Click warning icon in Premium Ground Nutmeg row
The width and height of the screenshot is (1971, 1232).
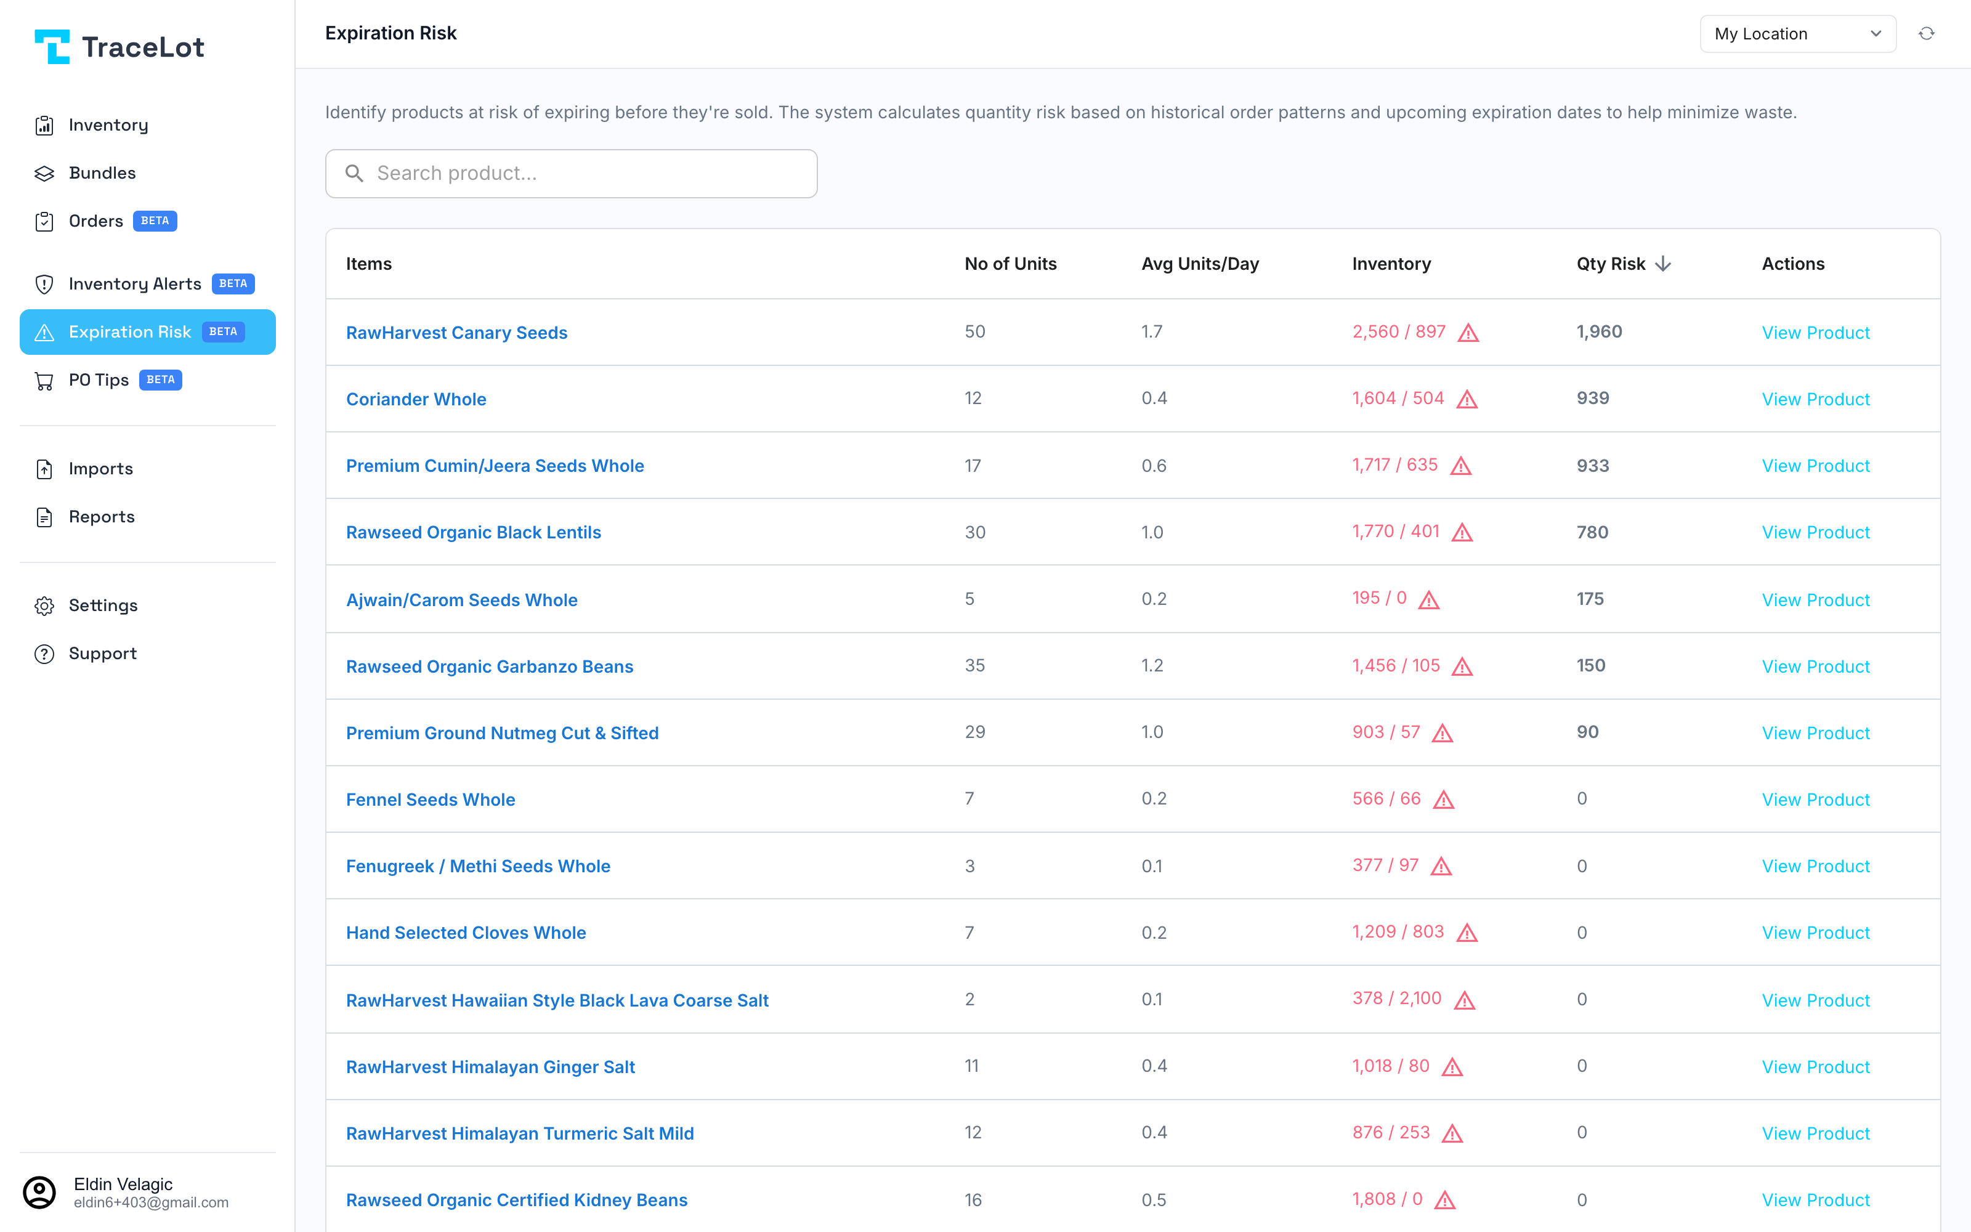pos(1443,733)
